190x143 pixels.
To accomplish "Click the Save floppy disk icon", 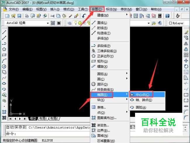I will click(19, 16).
